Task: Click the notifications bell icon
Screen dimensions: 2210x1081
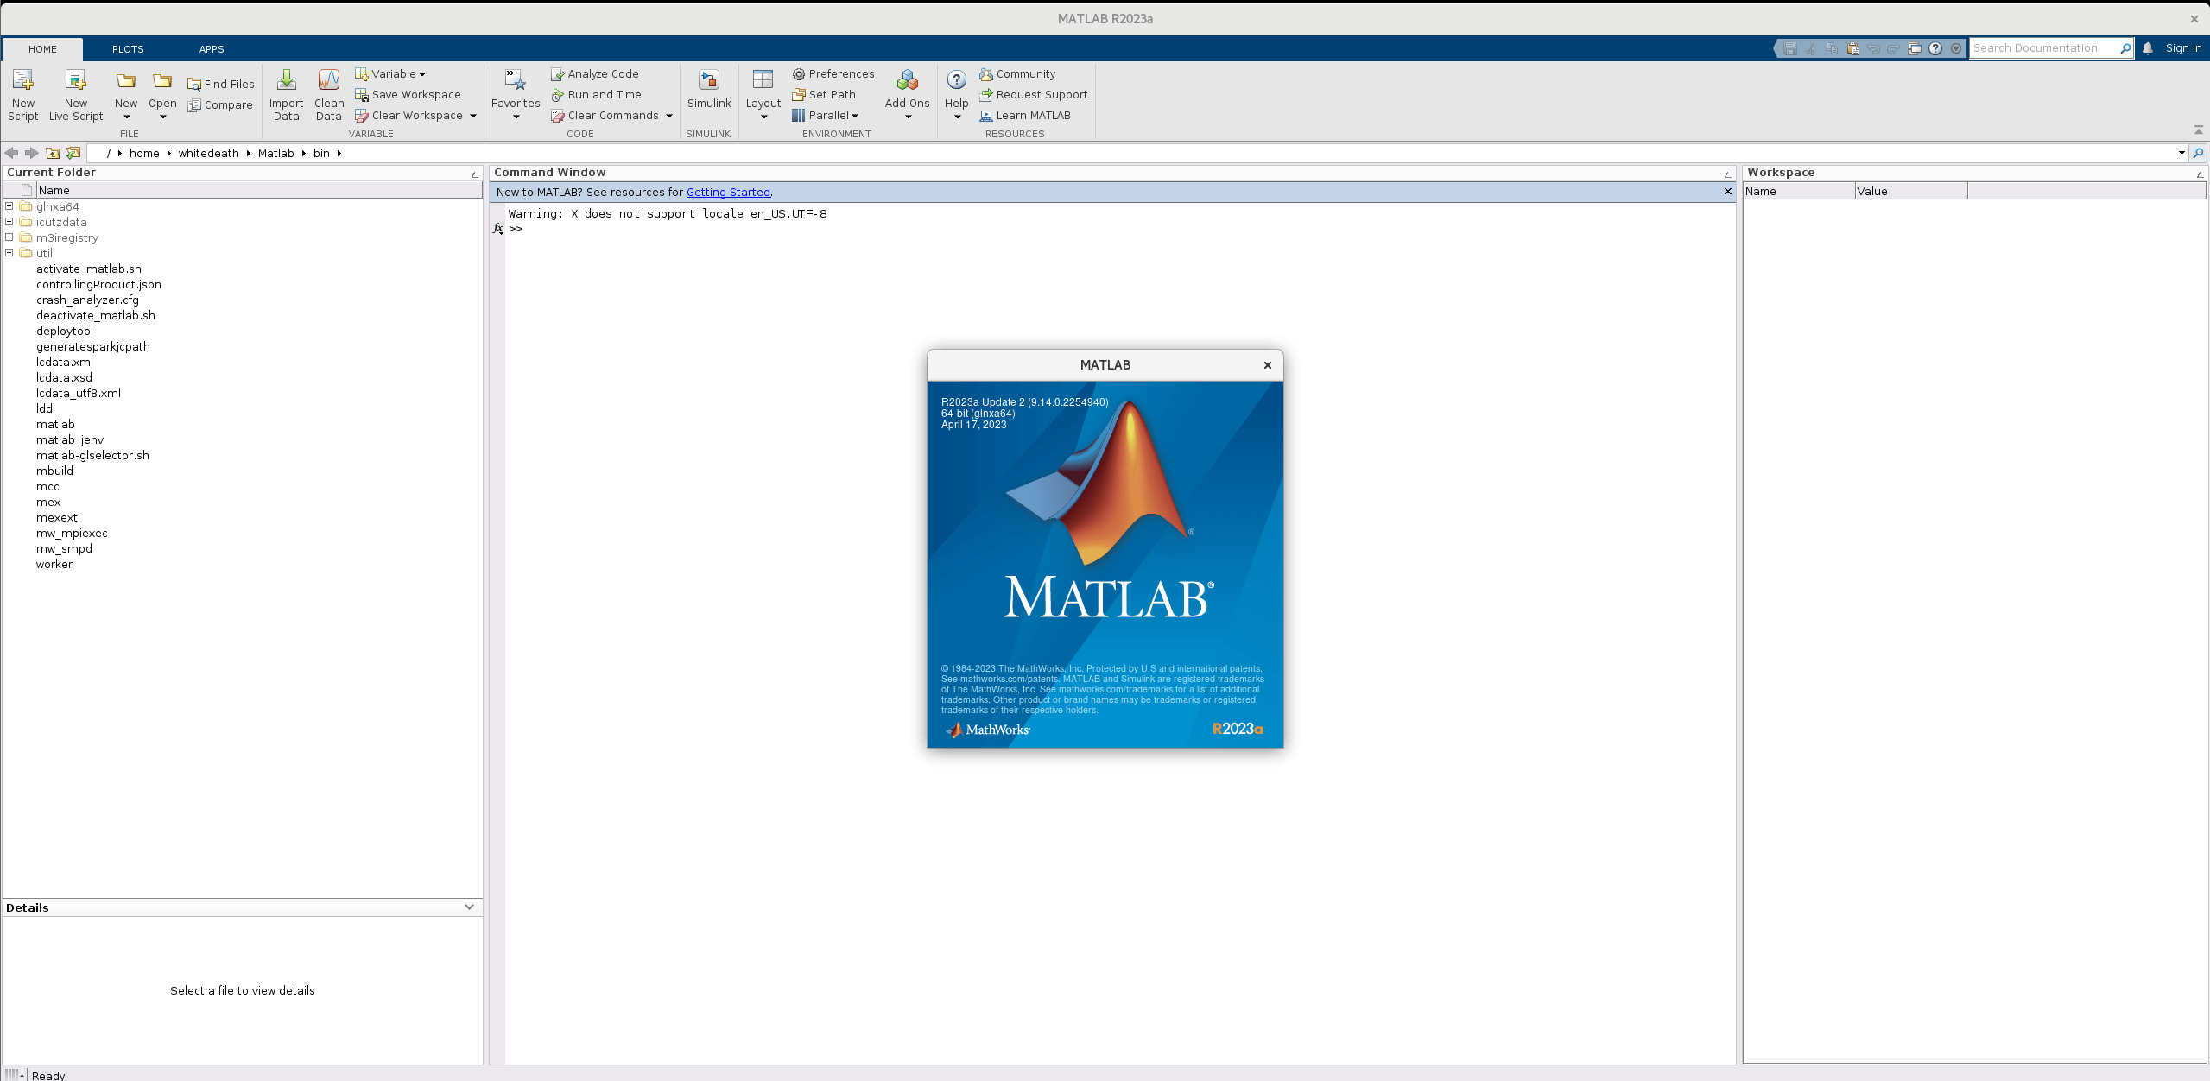Action: (x=2147, y=48)
